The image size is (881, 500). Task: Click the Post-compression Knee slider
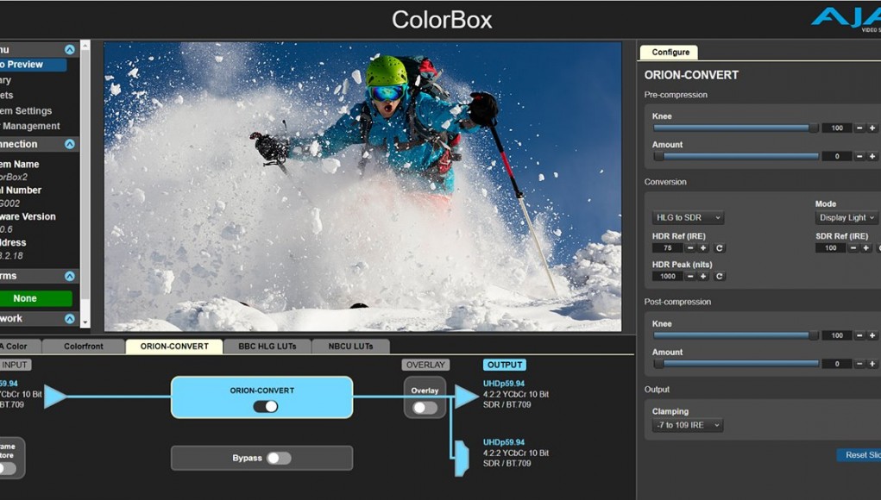pos(736,335)
